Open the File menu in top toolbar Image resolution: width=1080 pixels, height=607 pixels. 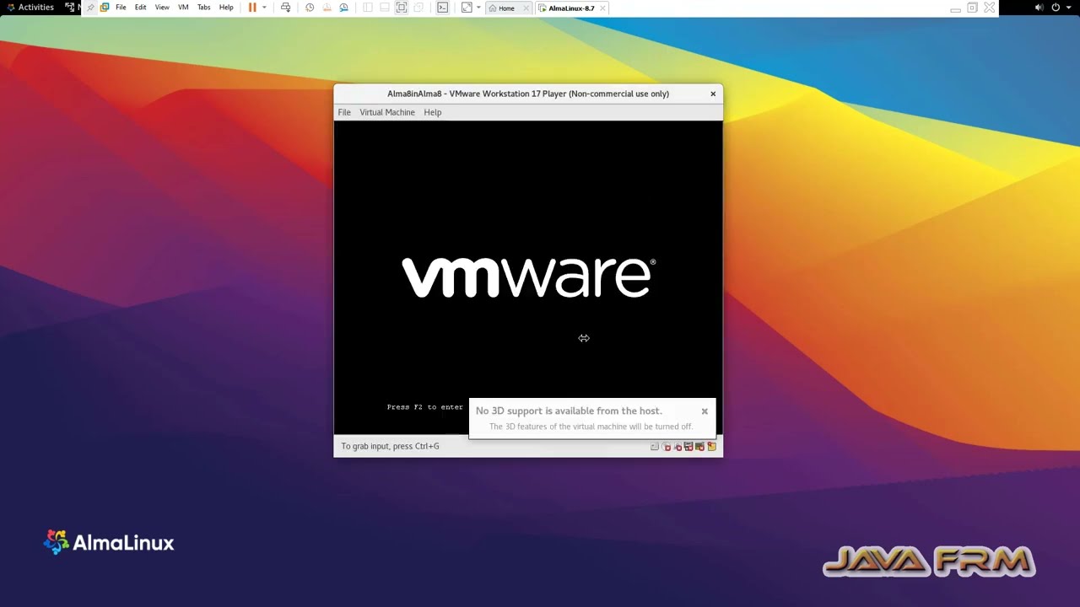(x=121, y=8)
